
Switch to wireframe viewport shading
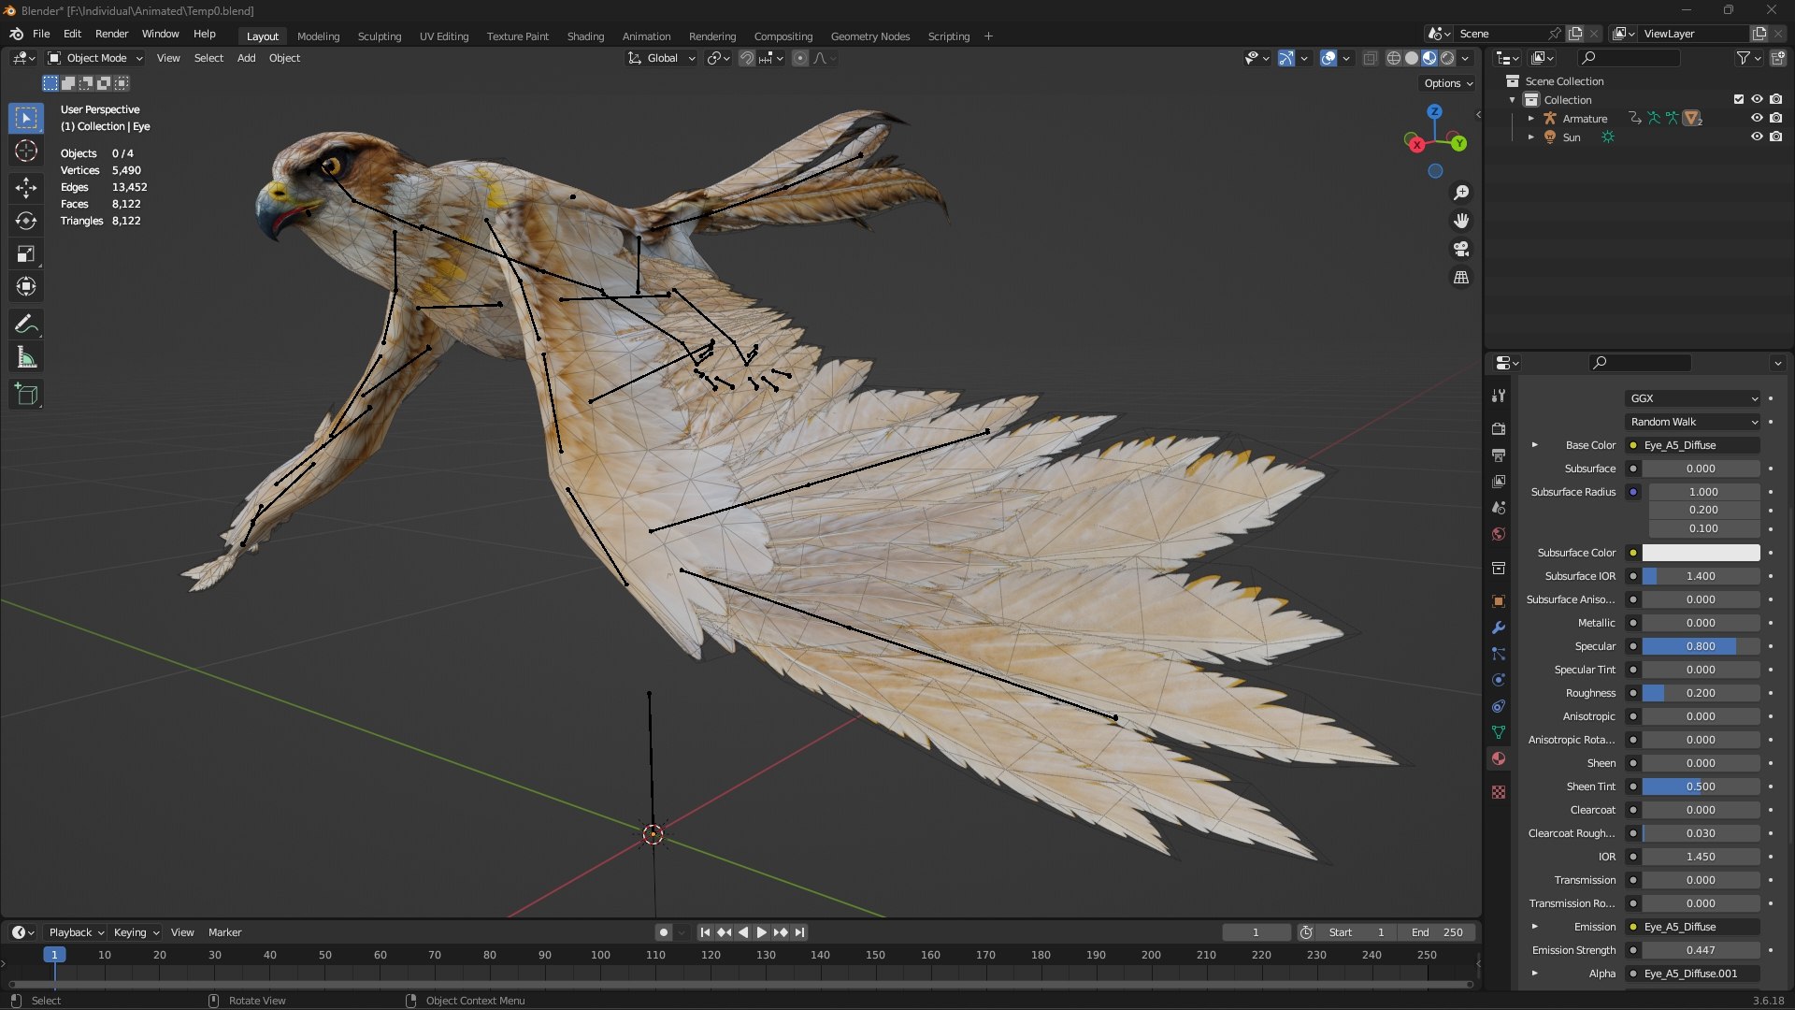[x=1394, y=58]
